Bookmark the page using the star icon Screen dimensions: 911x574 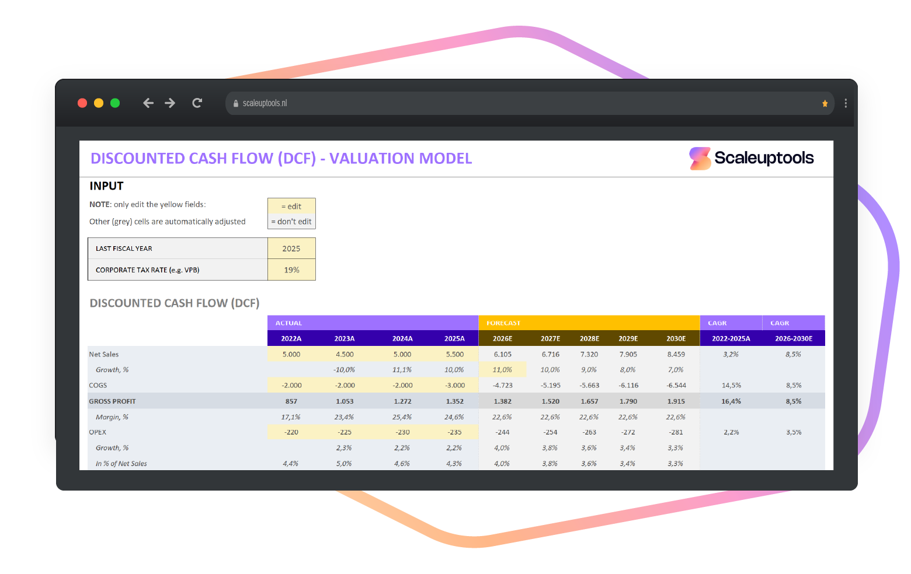point(825,103)
